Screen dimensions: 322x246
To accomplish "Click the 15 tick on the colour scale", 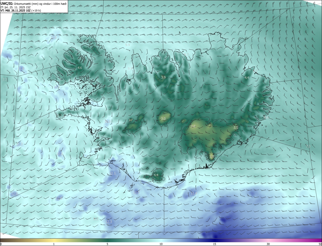I will 215,244.
